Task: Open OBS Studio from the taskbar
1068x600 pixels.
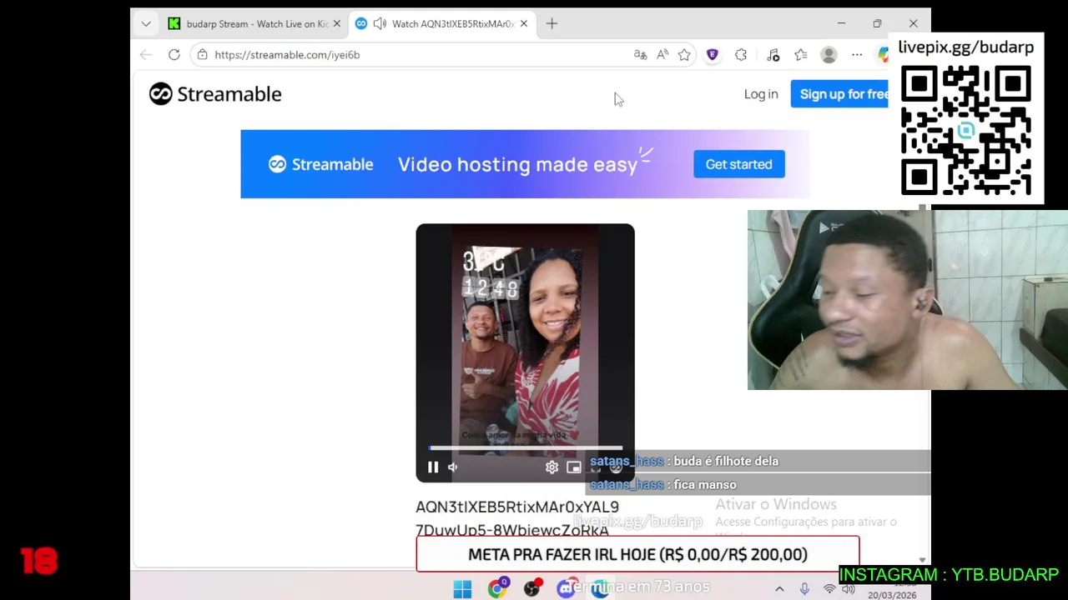Action: tap(532, 589)
